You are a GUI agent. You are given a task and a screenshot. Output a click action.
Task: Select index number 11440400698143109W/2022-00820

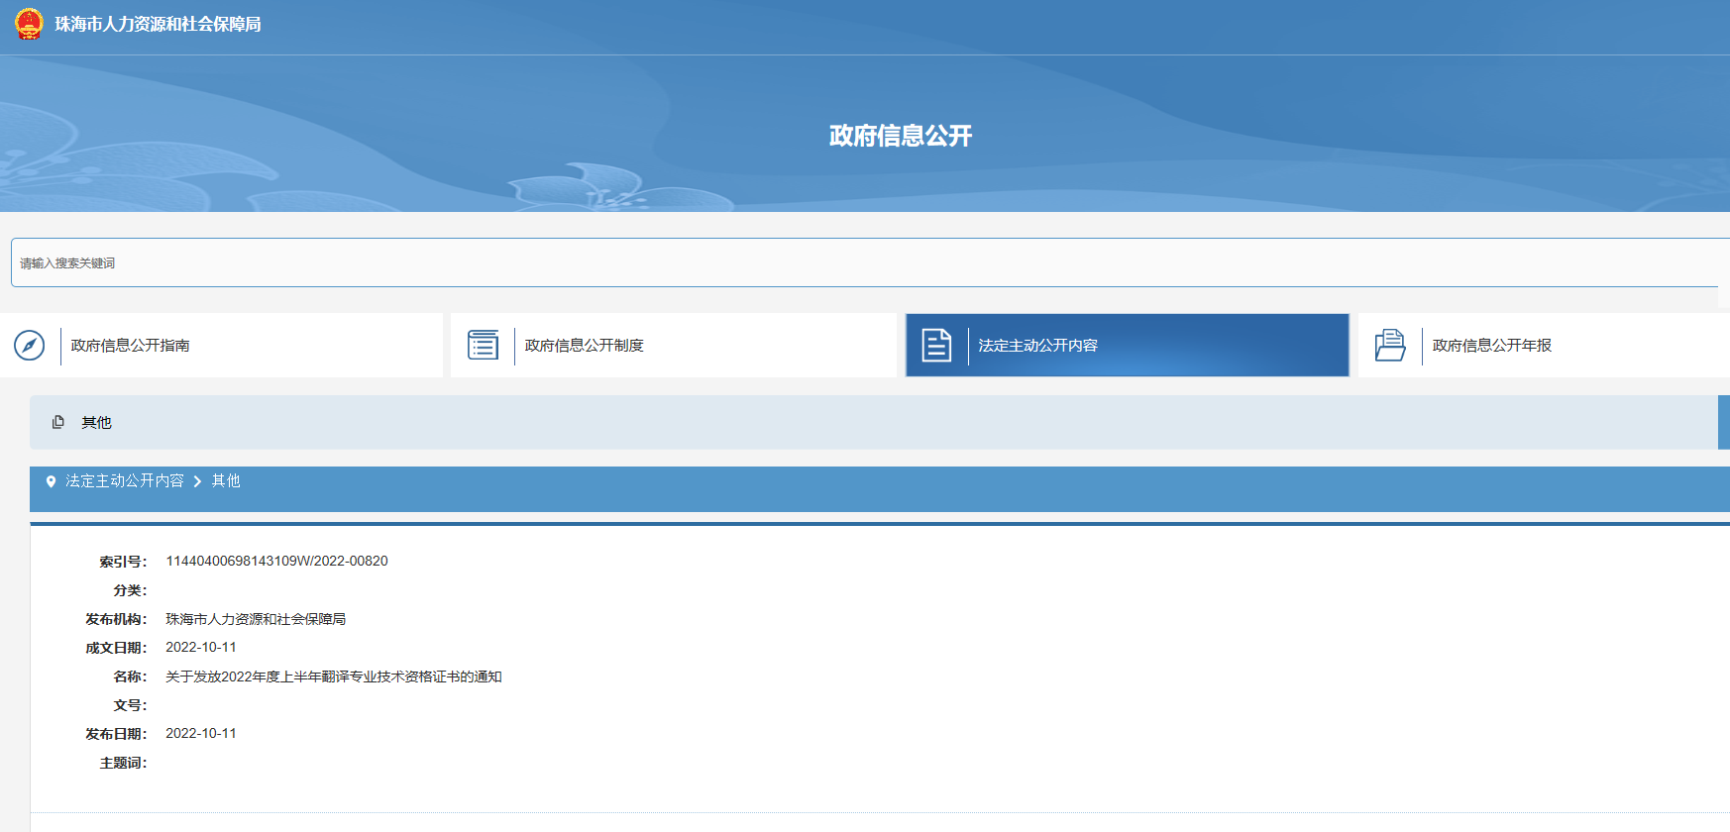(x=276, y=562)
